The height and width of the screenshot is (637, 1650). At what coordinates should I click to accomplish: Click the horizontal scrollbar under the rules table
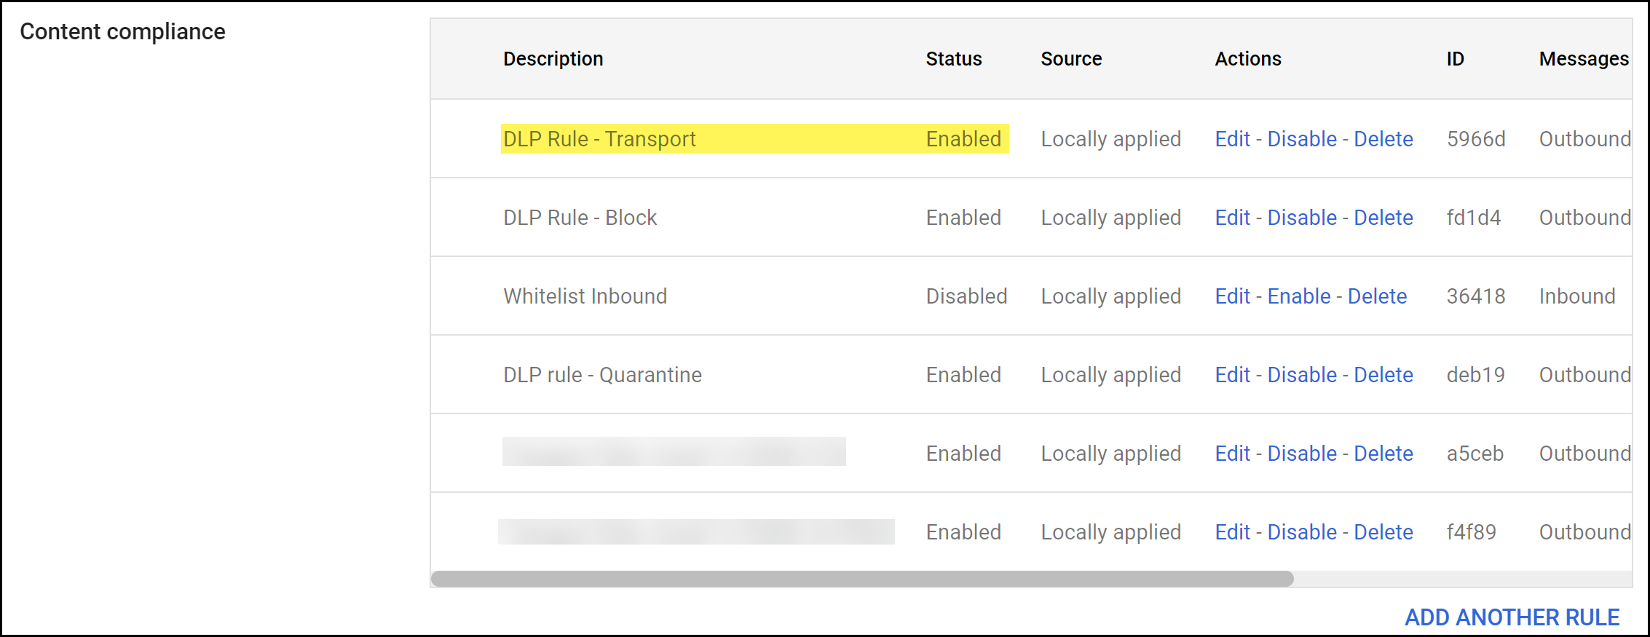(862, 579)
